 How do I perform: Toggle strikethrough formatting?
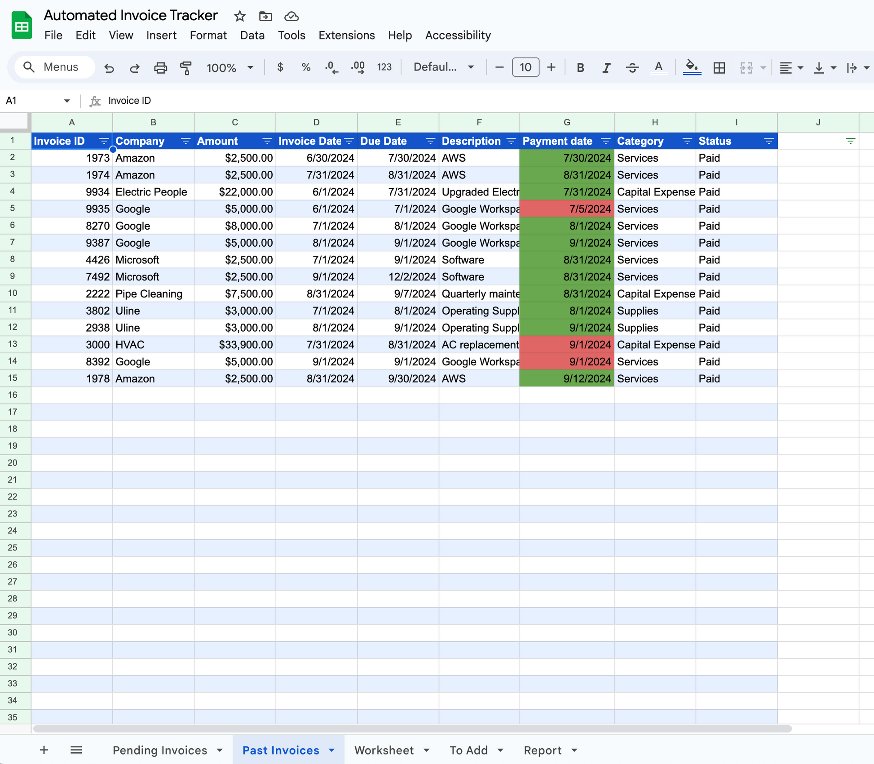632,68
